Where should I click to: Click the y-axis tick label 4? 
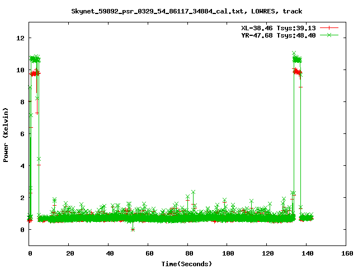pos(22,166)
